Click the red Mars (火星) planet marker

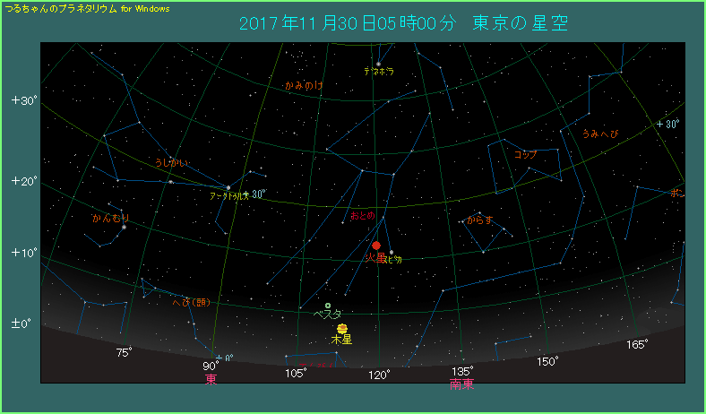point(377,245)
